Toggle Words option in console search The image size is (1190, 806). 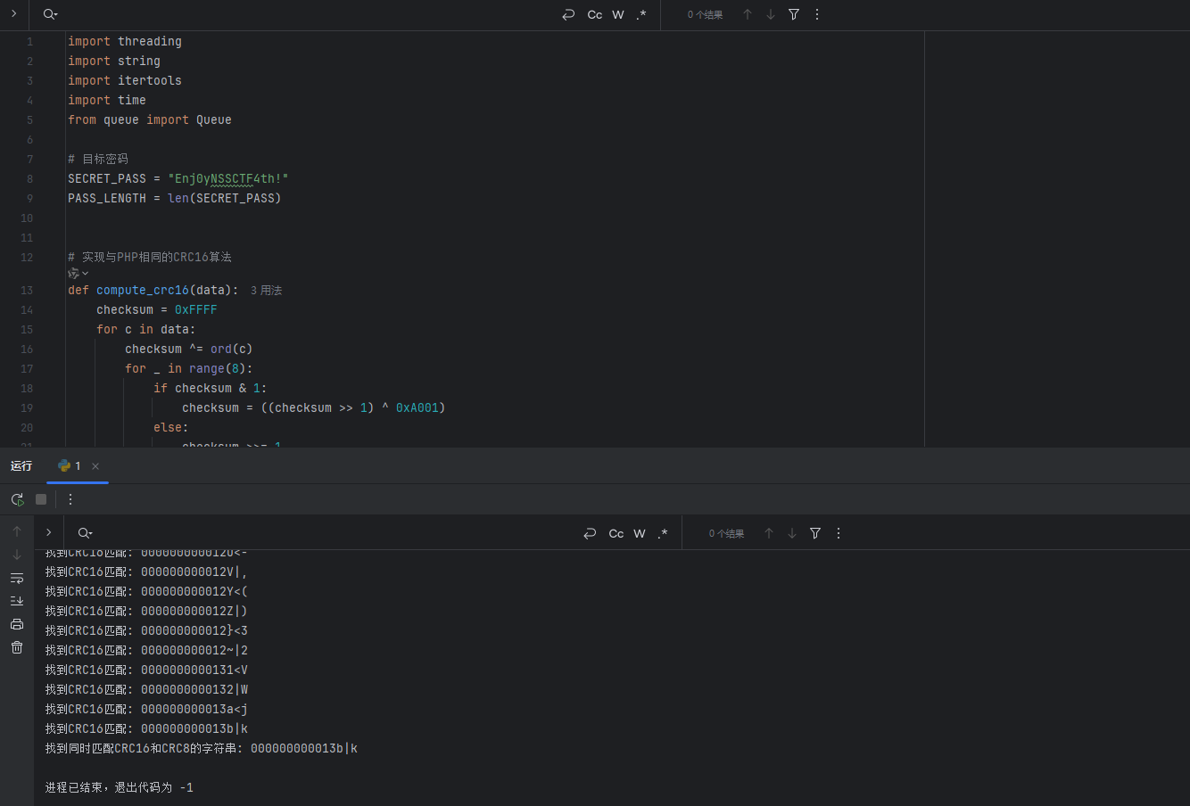[x=640, y=533]
